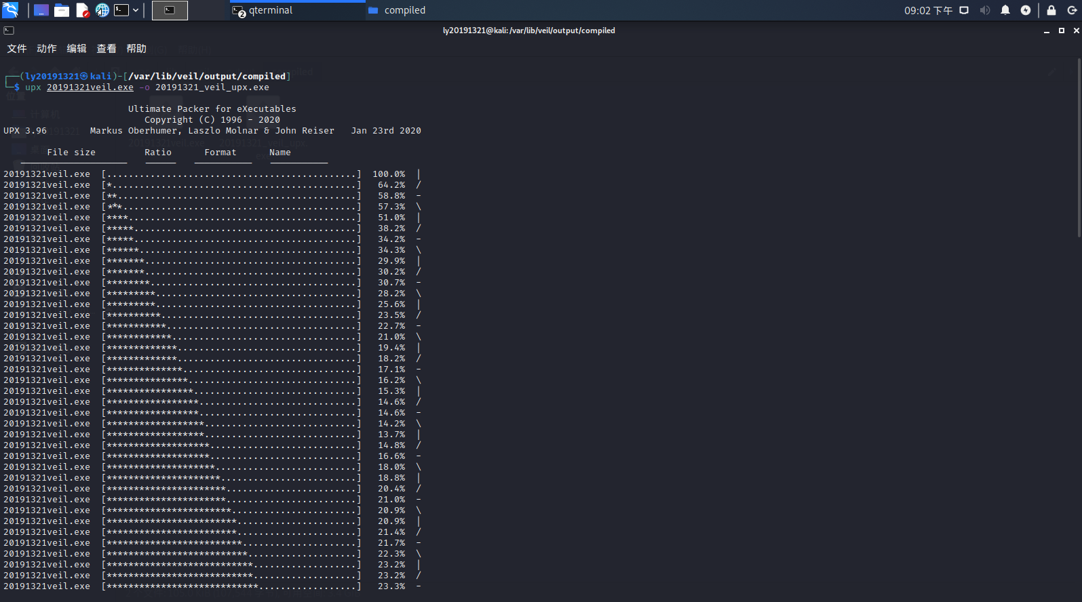Toggle the muted volume speaker icon
Screen dimensions: 1082x602
tap(985, 10)
